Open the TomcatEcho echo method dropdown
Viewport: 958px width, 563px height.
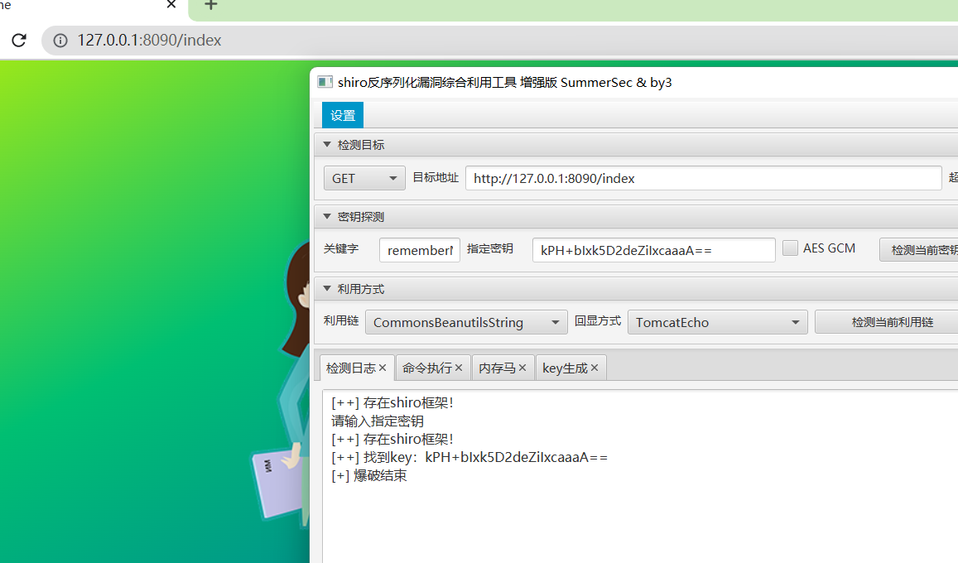[x=717, y=322]
